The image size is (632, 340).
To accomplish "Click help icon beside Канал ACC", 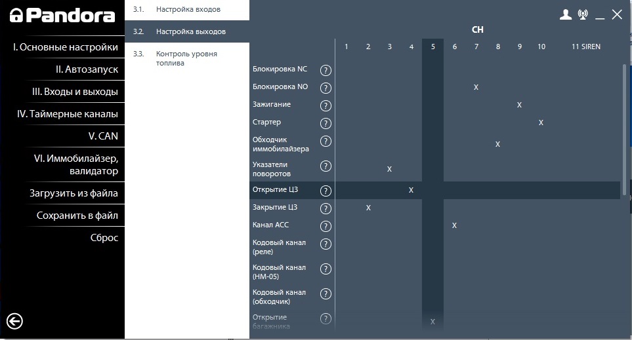I will tap(326, 226).
